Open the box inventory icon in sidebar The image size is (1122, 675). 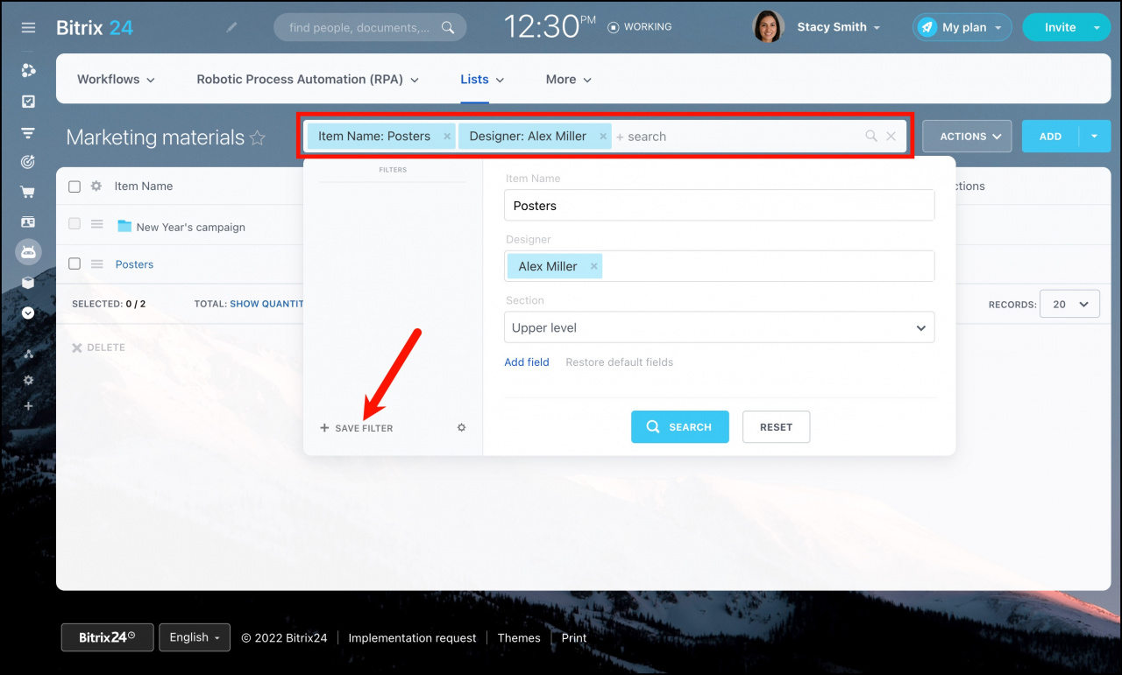point(28,283)
